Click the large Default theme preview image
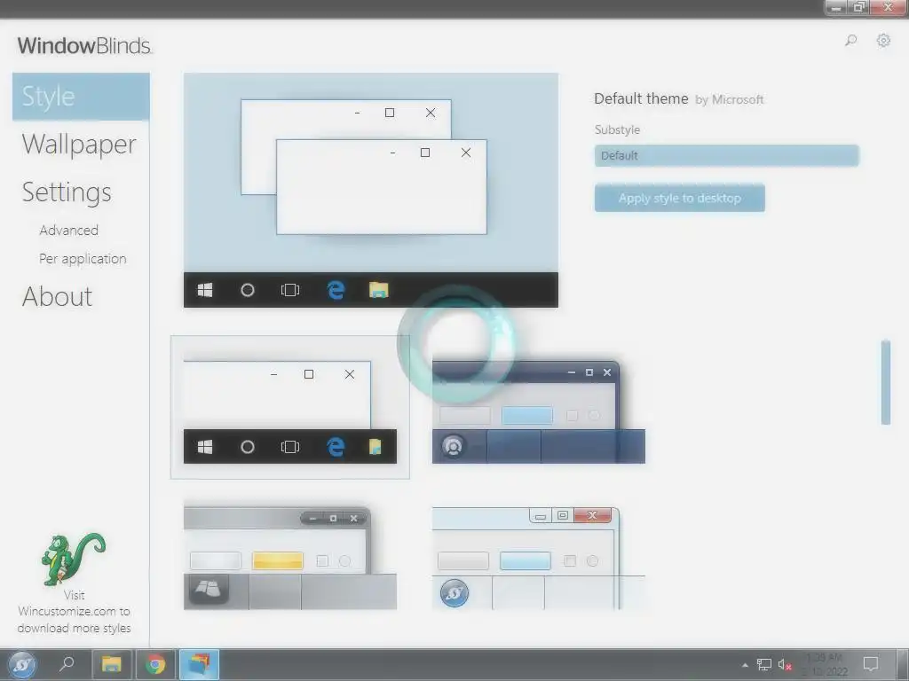The image size is (909, 681). click(371, 190)
